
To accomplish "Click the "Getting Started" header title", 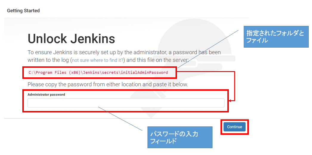I will (23, 11).
